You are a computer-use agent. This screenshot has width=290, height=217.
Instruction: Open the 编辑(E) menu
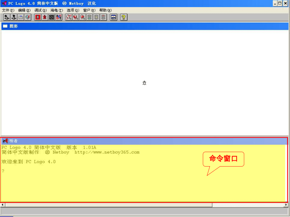tap(24, 10)
